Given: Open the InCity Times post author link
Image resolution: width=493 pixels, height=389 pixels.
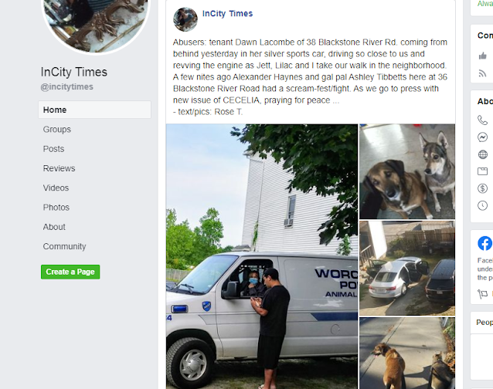Looking at the screenshot, I should 227,13.
